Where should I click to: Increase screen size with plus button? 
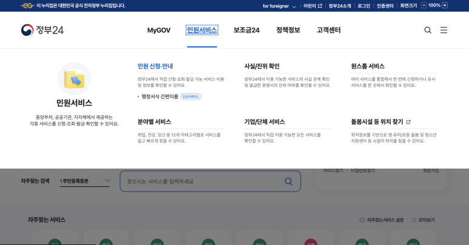pyautogui.click(x=445, y=5)
